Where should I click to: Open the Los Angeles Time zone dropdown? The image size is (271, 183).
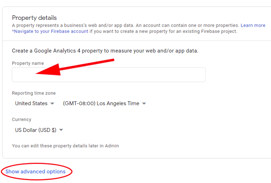point(101,104)
